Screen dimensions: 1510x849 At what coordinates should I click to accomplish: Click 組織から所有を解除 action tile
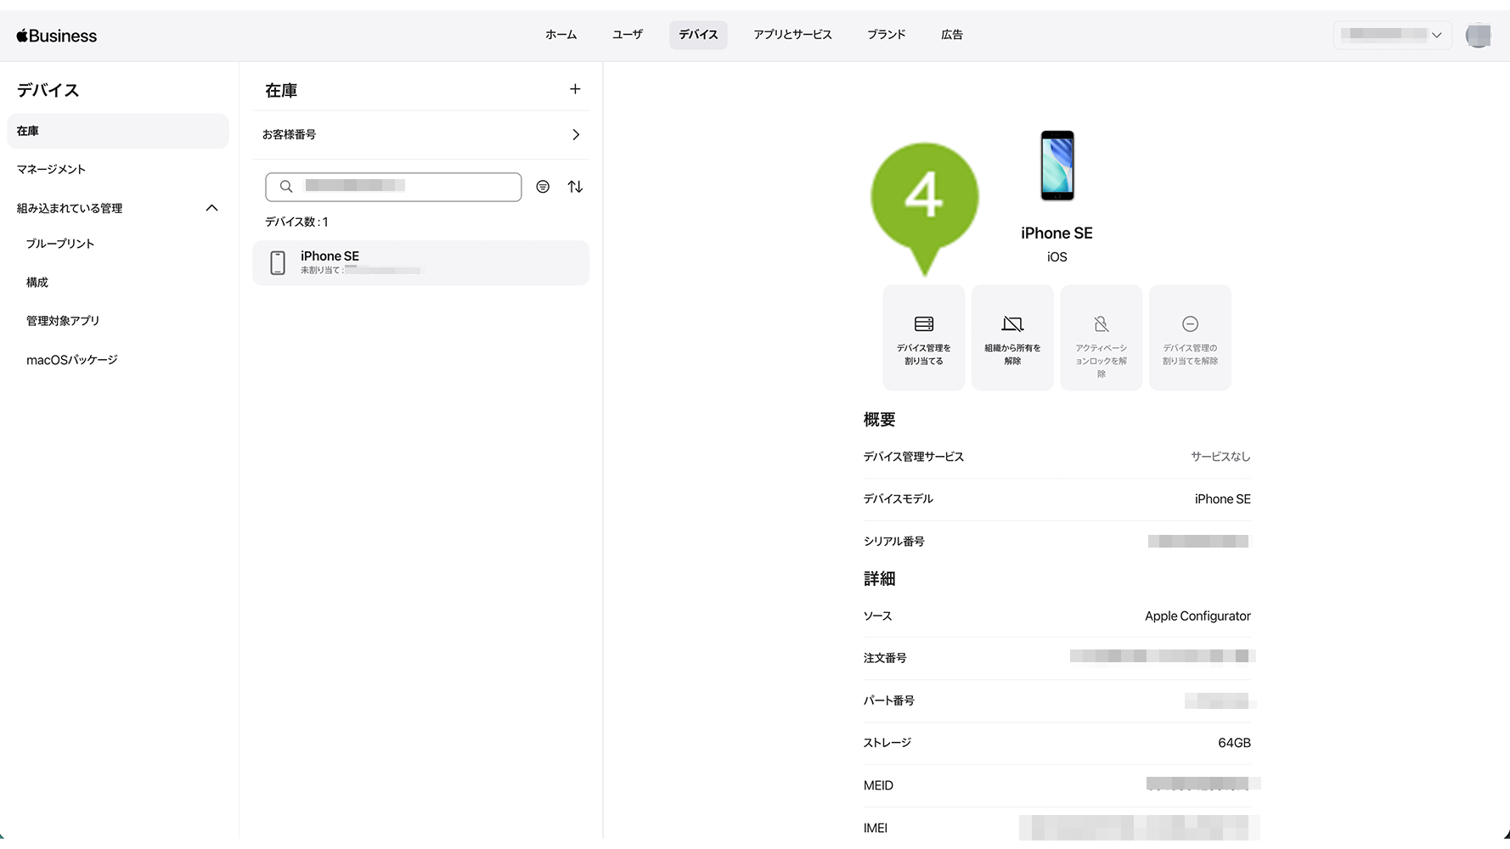(1012, 338)
